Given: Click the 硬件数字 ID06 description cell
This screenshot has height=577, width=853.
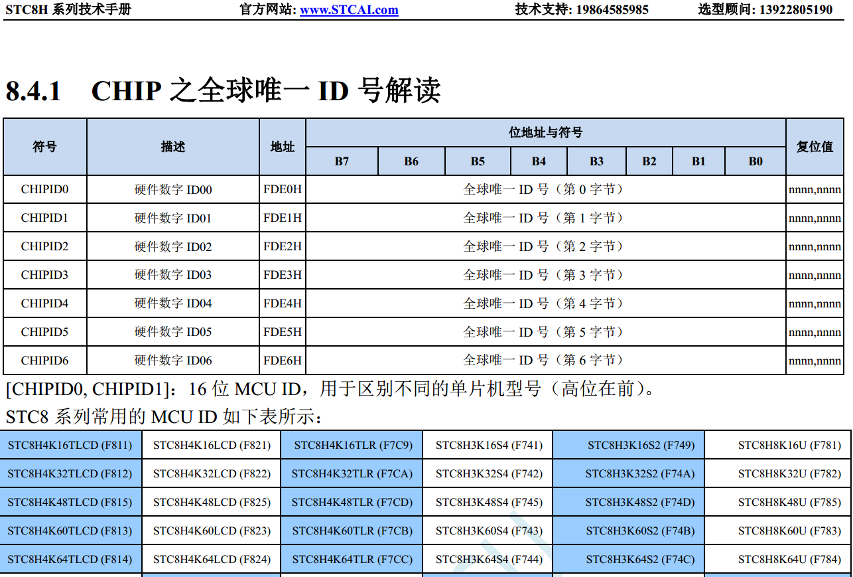Looking at the screenshot, I should point(173,361).
